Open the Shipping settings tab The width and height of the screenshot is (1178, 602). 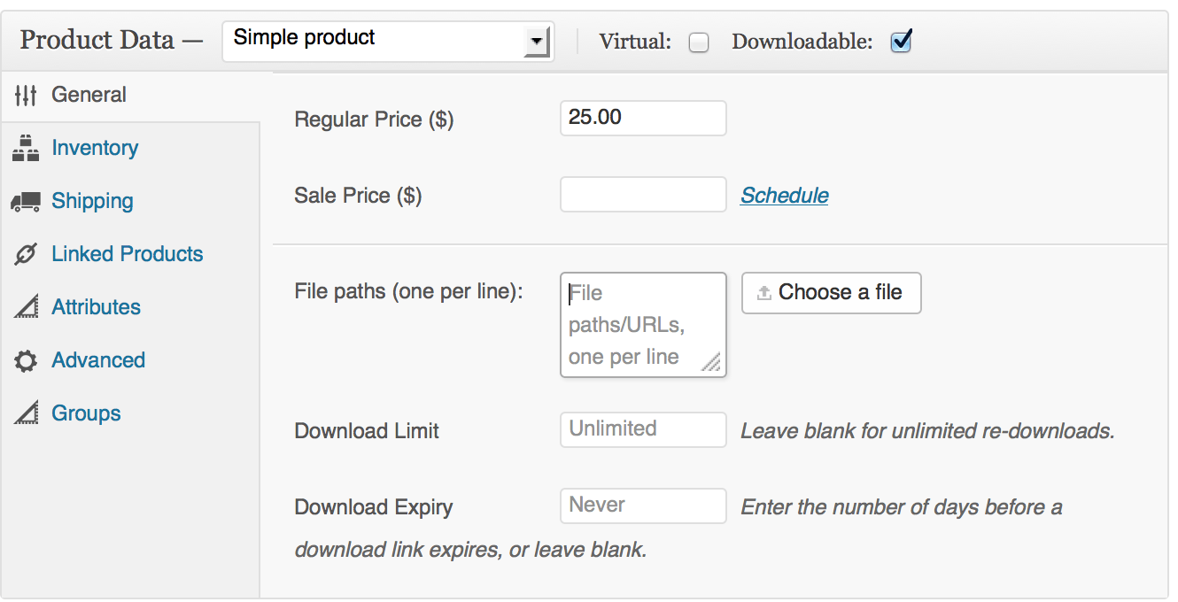tap(92, 201)
